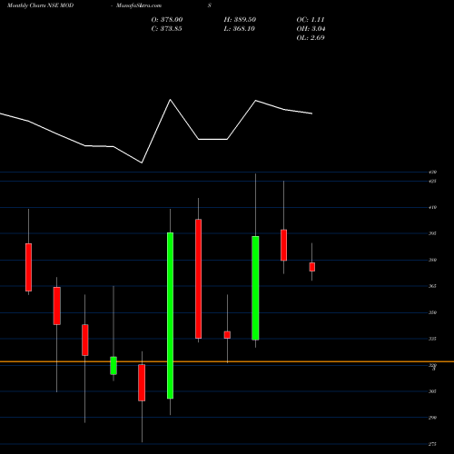Click the 350 price axis label
Screen dimensions: 454x454
432,312
